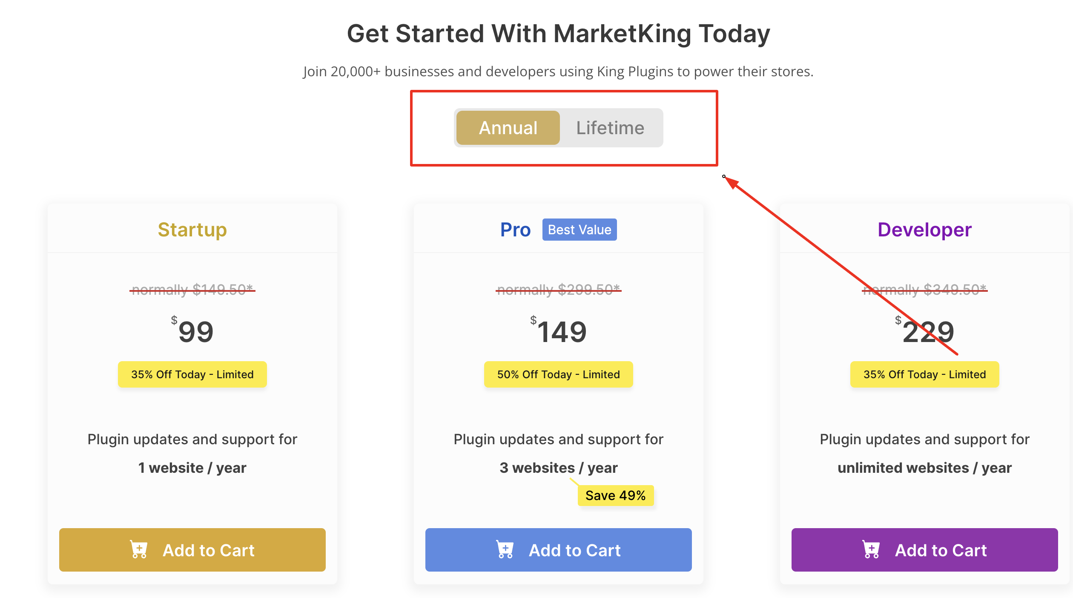Viewport: 1073px width, 598px height.
Task: Switch pricing to Lifetime
Action: (610, 128)
